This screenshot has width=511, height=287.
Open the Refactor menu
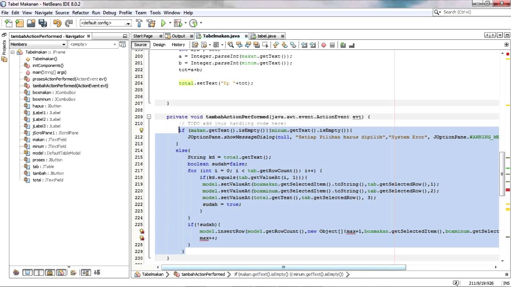(x=81, y=12)
